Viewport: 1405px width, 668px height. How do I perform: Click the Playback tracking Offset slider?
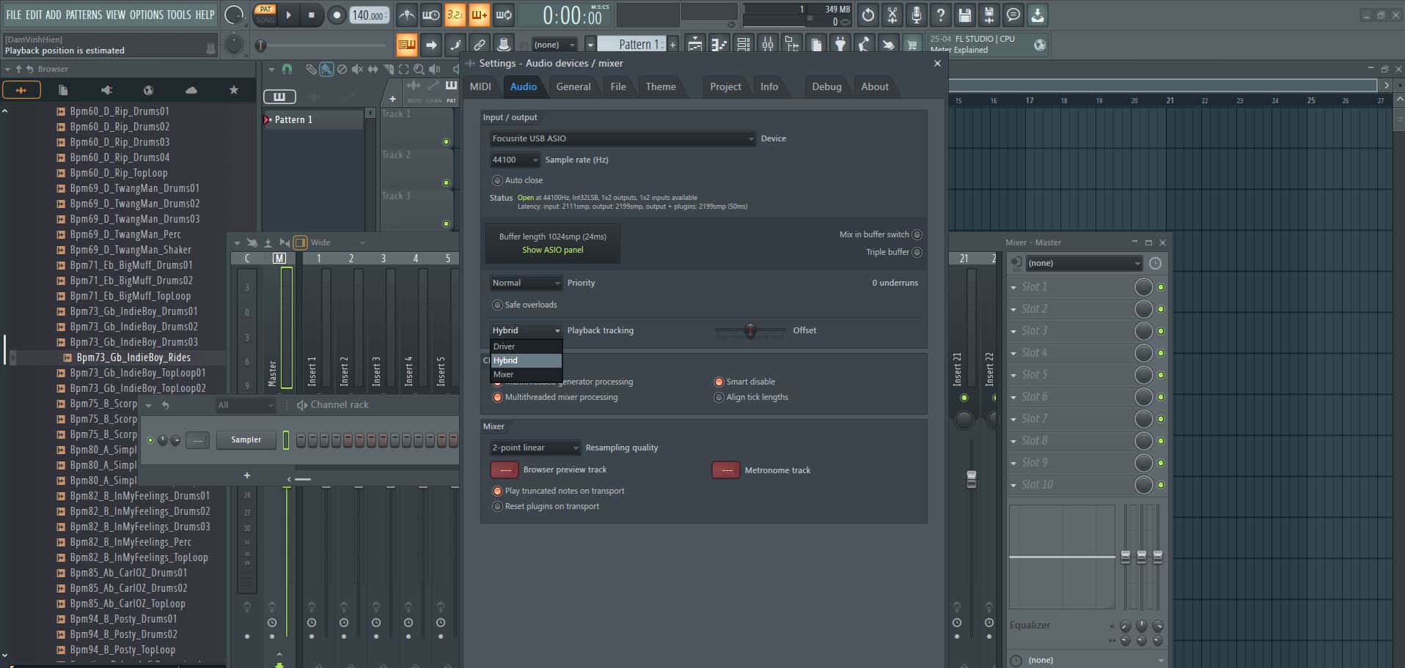point(749,331)
